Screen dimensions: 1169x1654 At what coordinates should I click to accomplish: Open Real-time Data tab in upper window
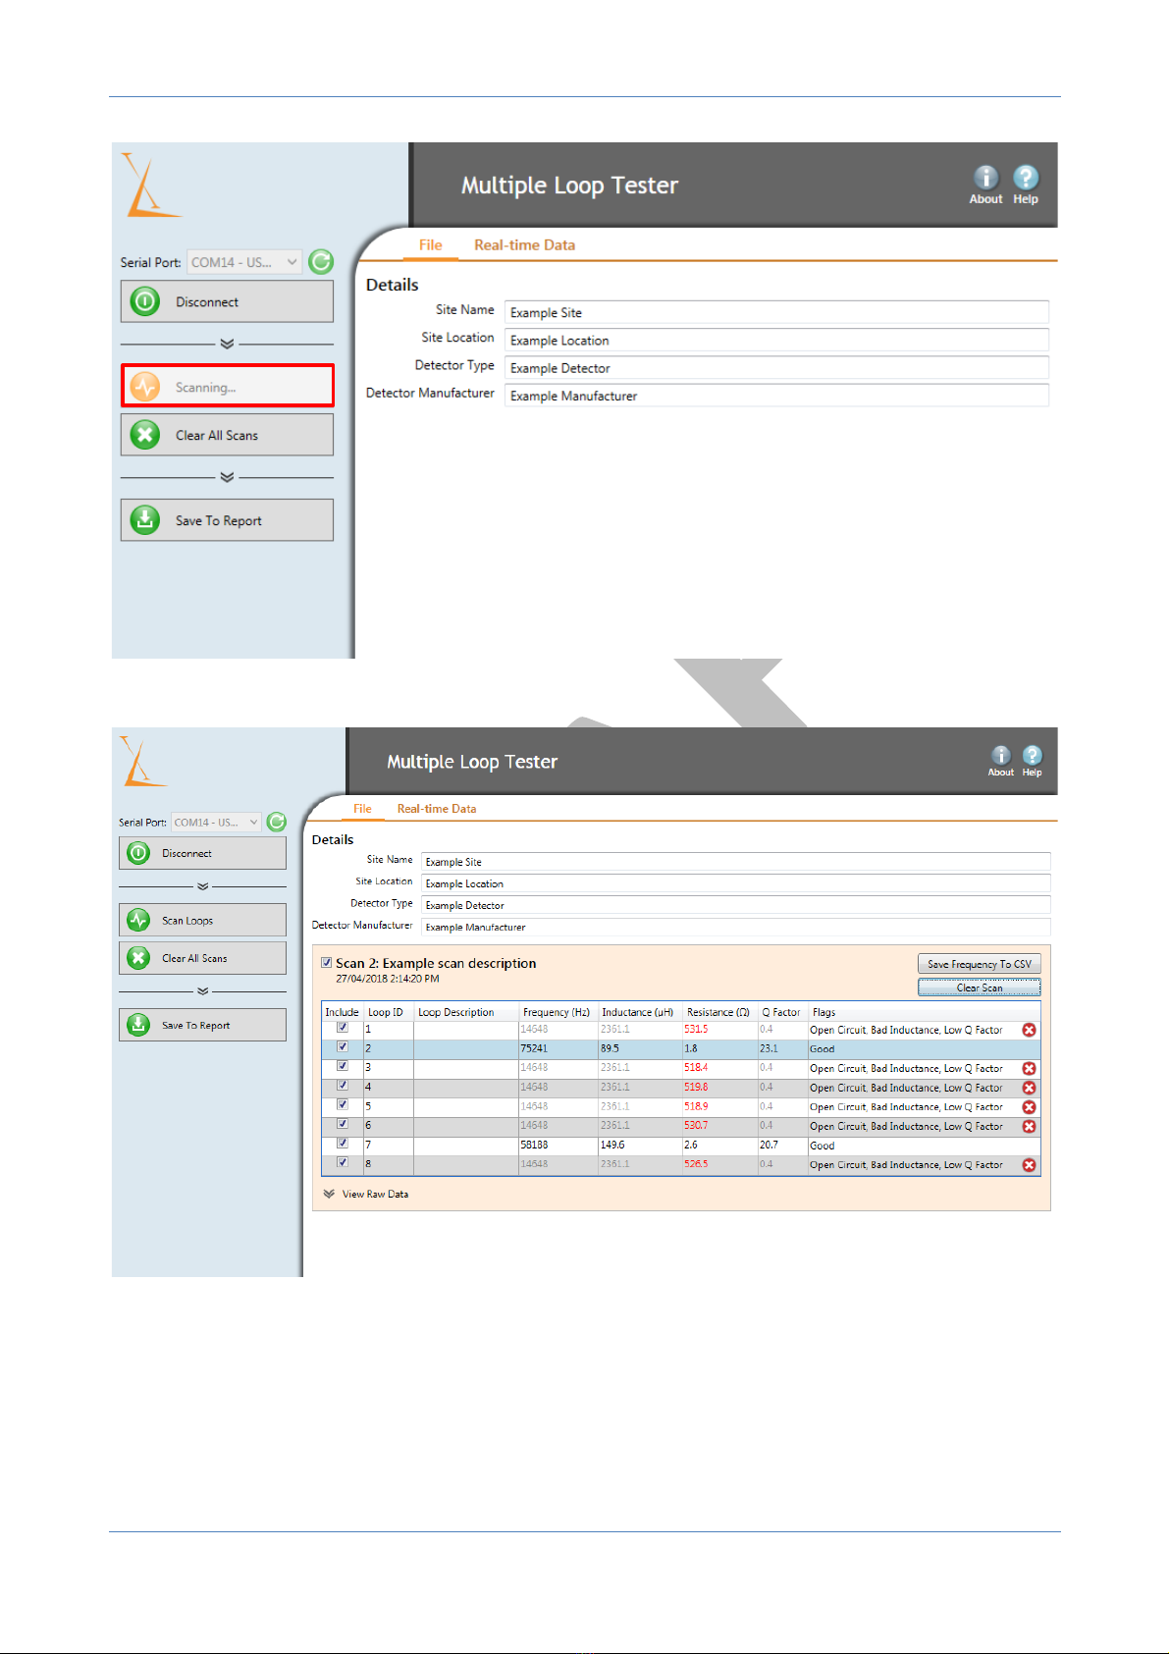click(x=524, y=245)
